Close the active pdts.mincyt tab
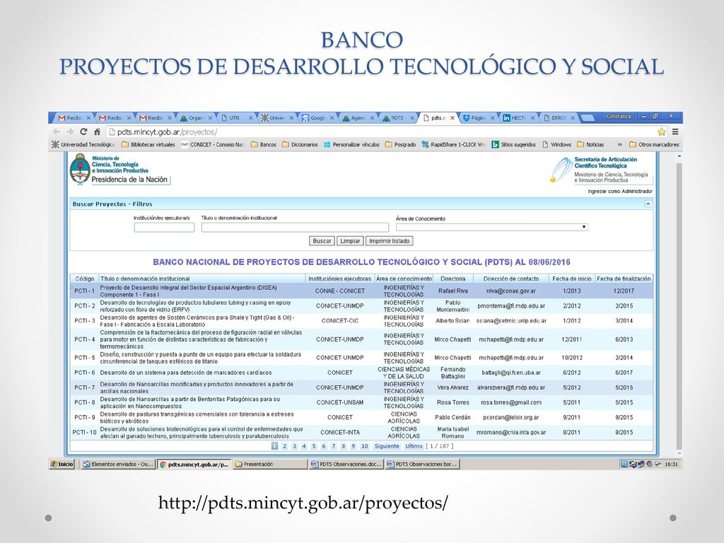This screenshot has height=543, width=724. pyautogui.click(x=452, y=118)
